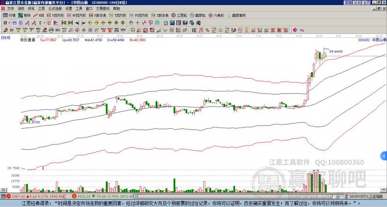Move chart left with black arrow

[x=77, y=23]
